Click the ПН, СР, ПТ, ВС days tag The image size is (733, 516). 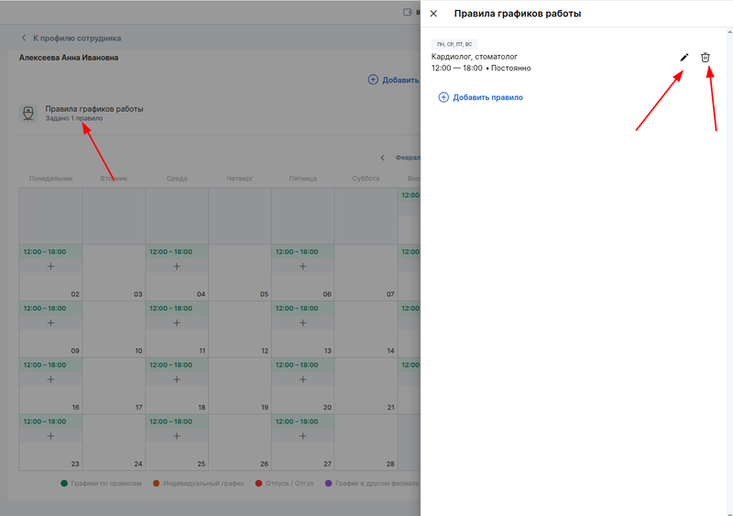pyautogui.click(x=454, y=44)
